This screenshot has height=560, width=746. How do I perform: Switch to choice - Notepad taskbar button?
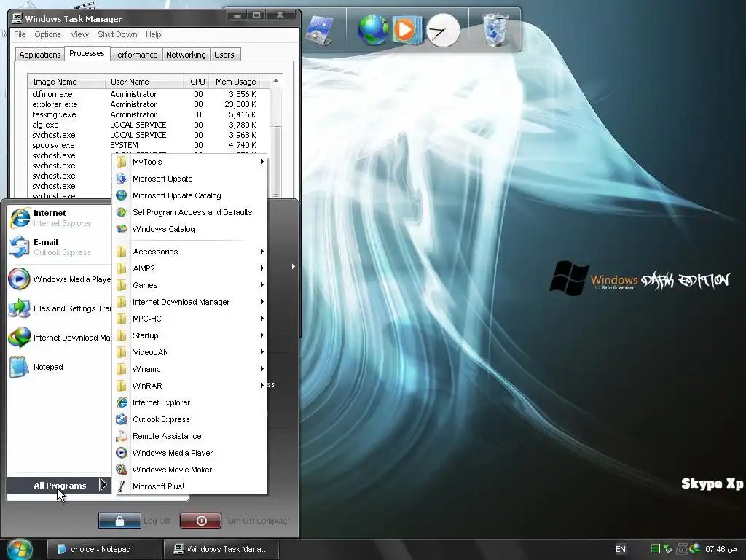coord(104,549)
